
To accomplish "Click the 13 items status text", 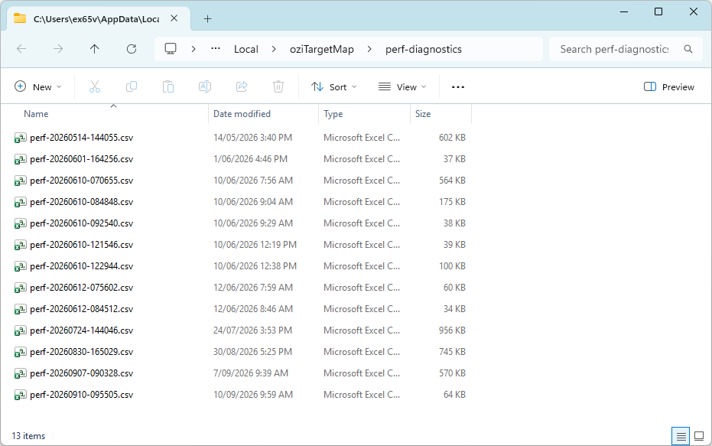I will (x=28, y=436).
